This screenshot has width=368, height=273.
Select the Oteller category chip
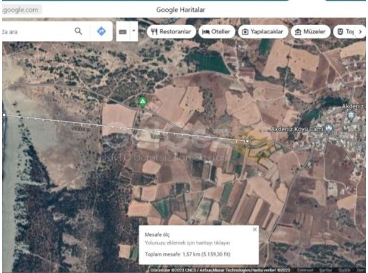[x=217, y=32]
